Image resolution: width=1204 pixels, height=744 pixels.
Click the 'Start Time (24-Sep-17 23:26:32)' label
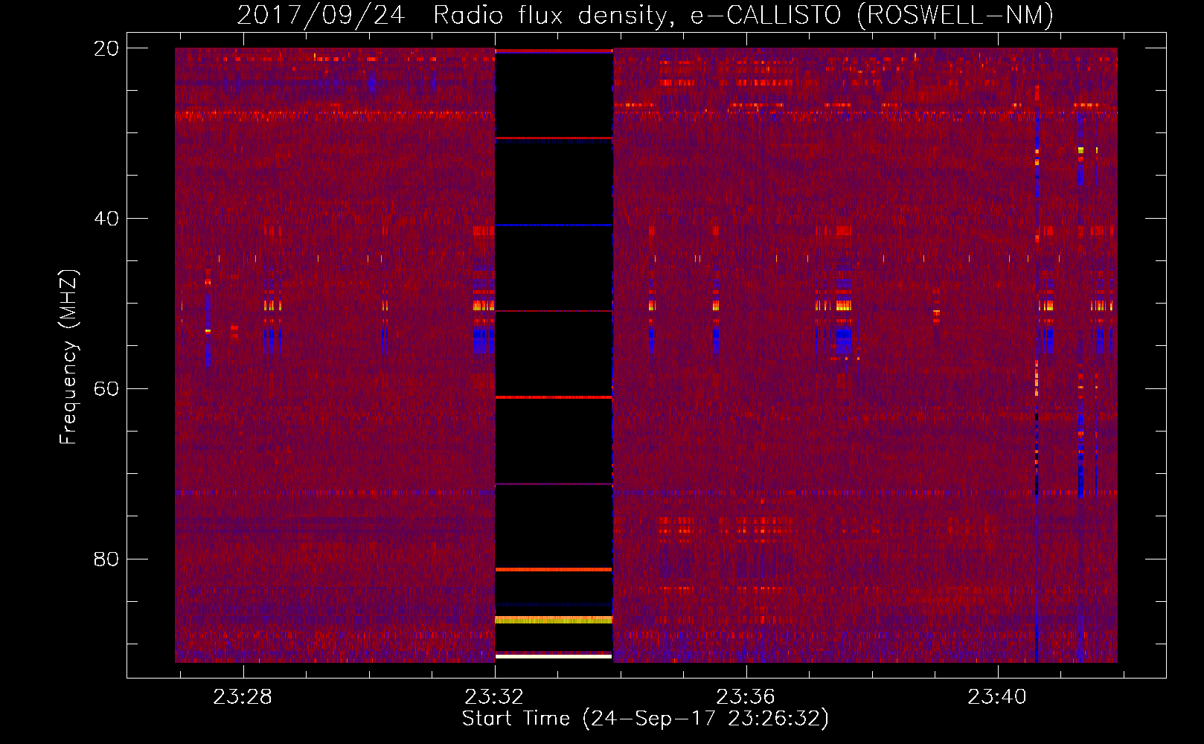click(x=645, y=719)
